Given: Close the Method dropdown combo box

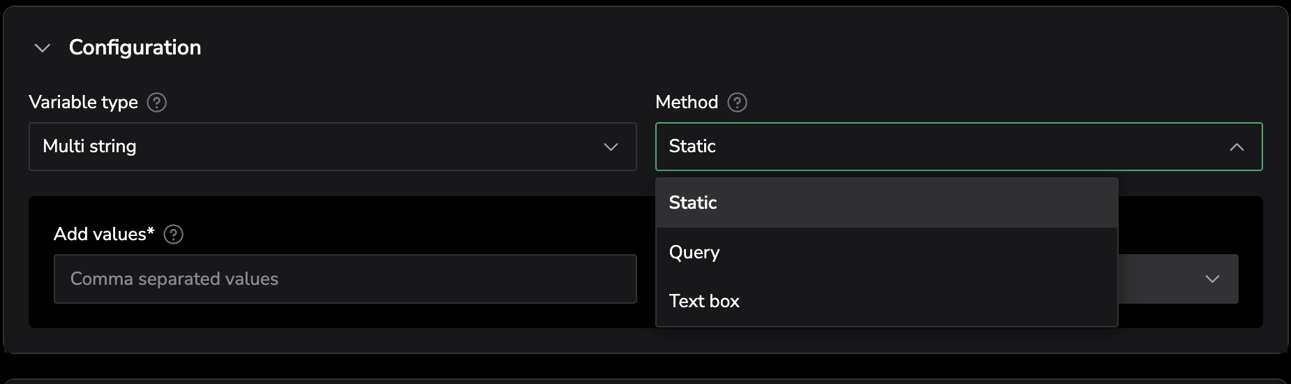Looking at the screenshot, I should pos(958,147).
